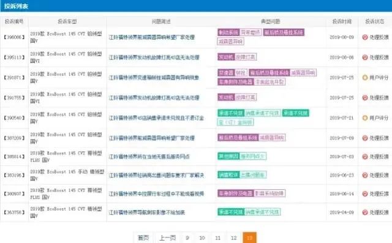Click the red status icon for complaint 395113
The width and height of the screenshot is (392, 243).
pos(365,57)
